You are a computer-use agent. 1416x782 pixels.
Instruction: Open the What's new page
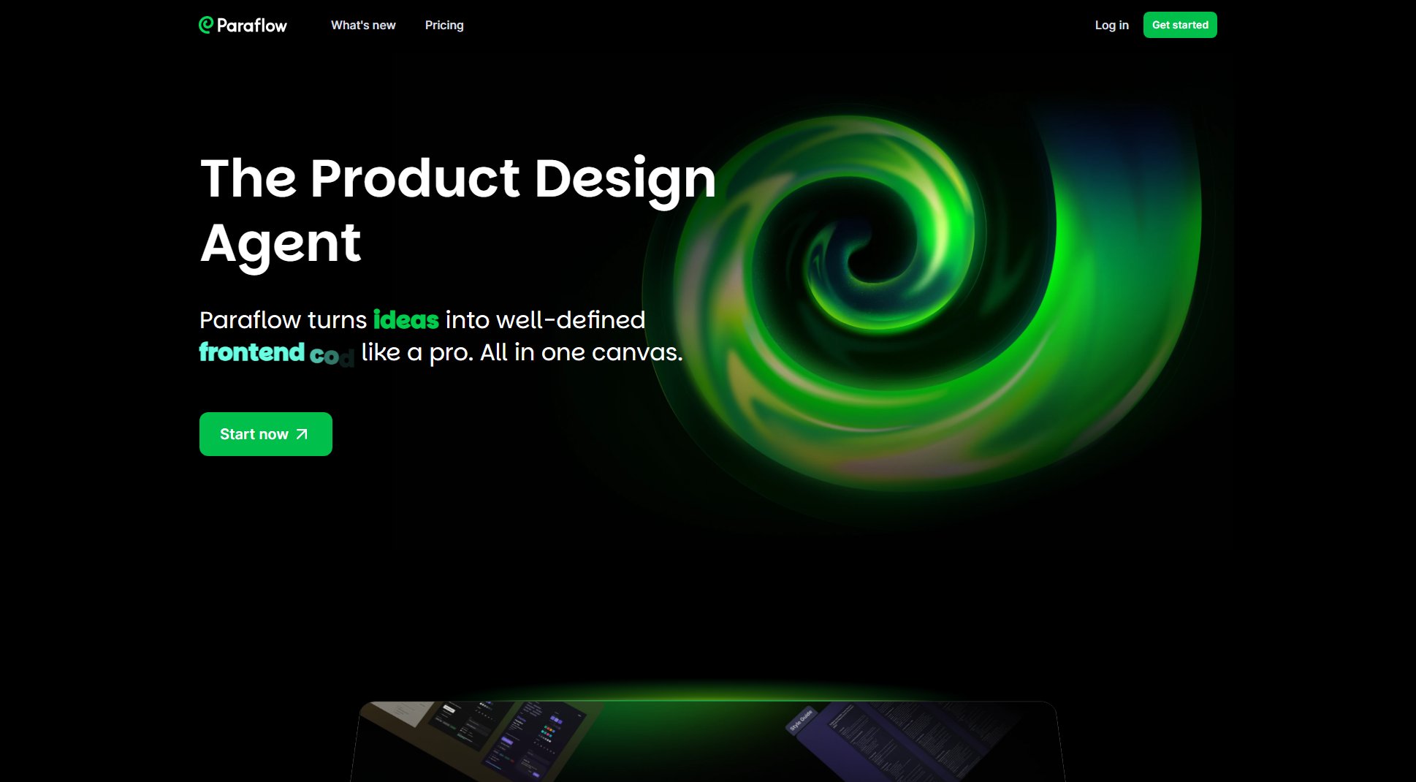(363, 25)
